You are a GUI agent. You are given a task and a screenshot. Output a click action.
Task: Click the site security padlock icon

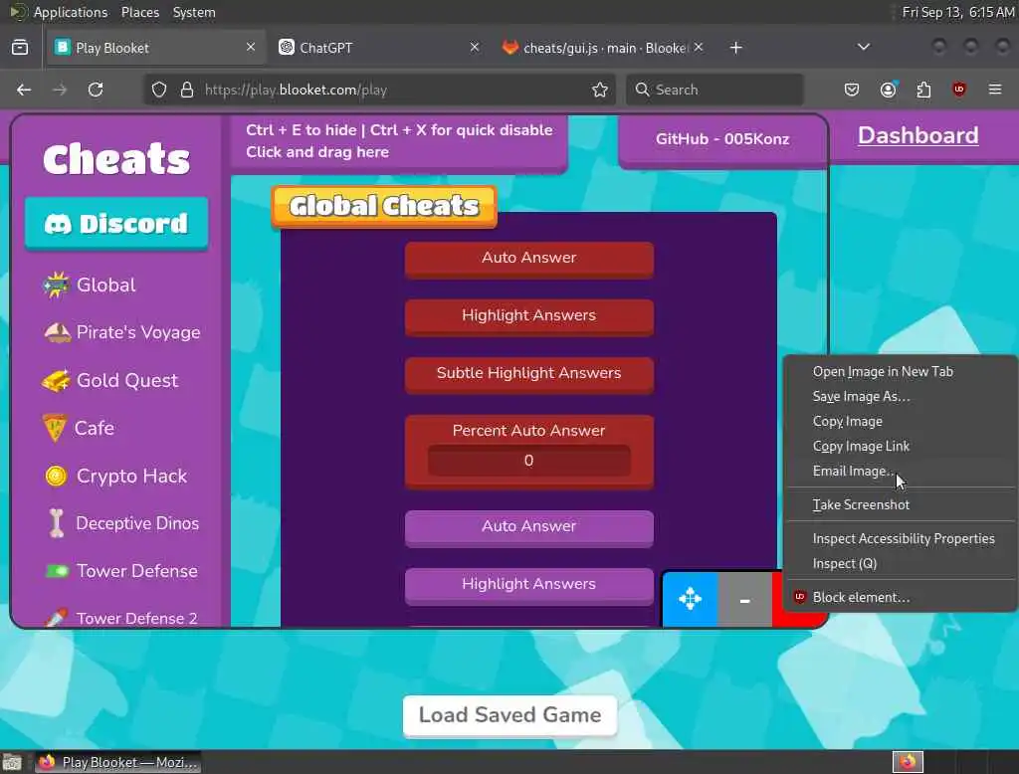click(x=187, y=90)
